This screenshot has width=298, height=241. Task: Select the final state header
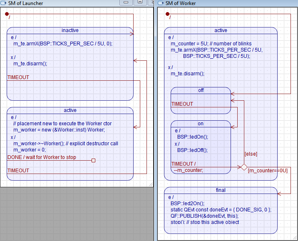pos(221,190)
